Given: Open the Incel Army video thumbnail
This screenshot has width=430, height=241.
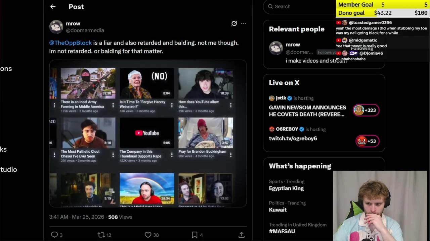Looking at the screenshot, I should (x=88, y=83).
